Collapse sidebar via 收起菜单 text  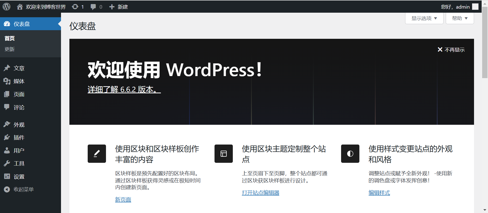pyautogui.click(x=24, y=189)
